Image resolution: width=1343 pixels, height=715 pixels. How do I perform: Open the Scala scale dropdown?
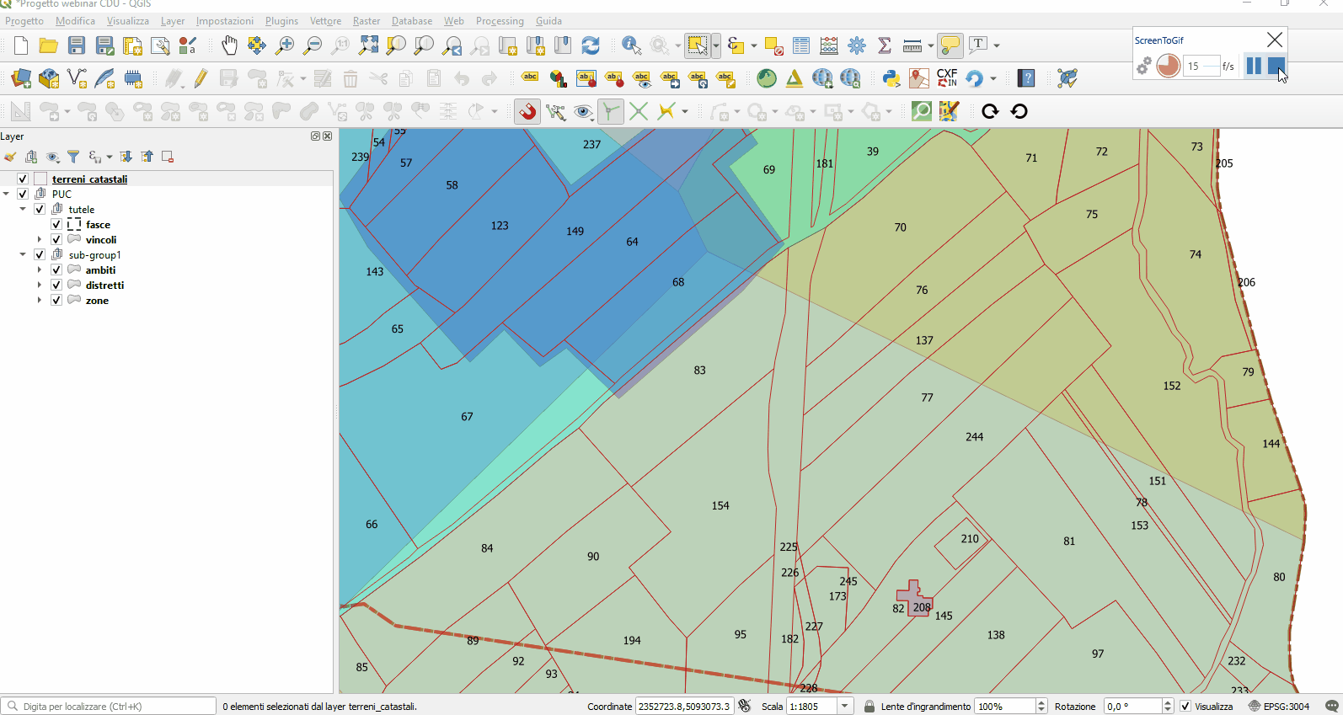pyautogui.click(x=844, y=707)
